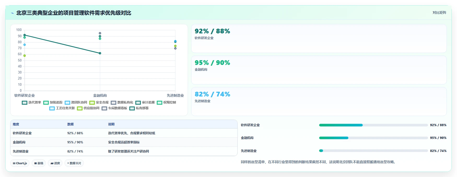This screenshot has height=177, width=457.
Task: Toggle the 安全合规 legend series
Action: point(99,102)
